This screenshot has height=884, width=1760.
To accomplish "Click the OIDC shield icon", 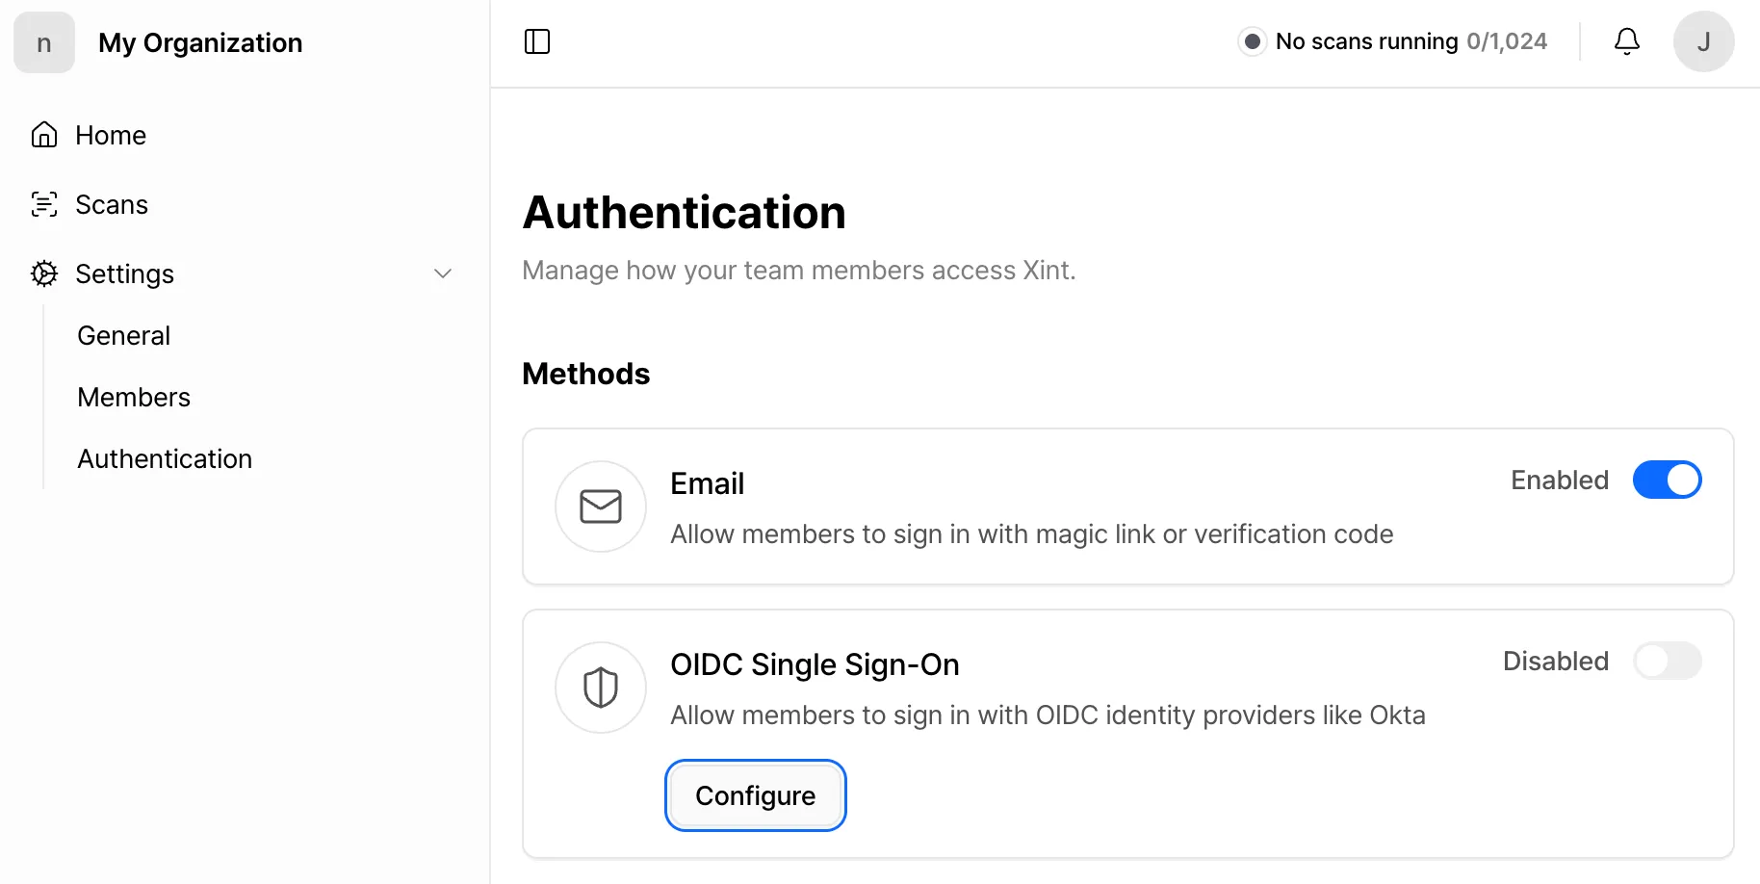I will pyautogui.click(x=600, y=687).
